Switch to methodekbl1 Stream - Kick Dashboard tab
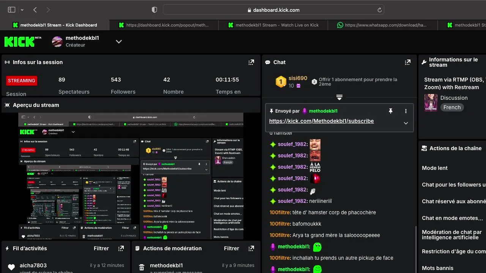The height and width of the screenshot is (273, 486). click(55, 25)
